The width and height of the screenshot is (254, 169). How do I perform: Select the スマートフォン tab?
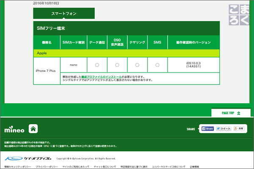coord(64,14)
